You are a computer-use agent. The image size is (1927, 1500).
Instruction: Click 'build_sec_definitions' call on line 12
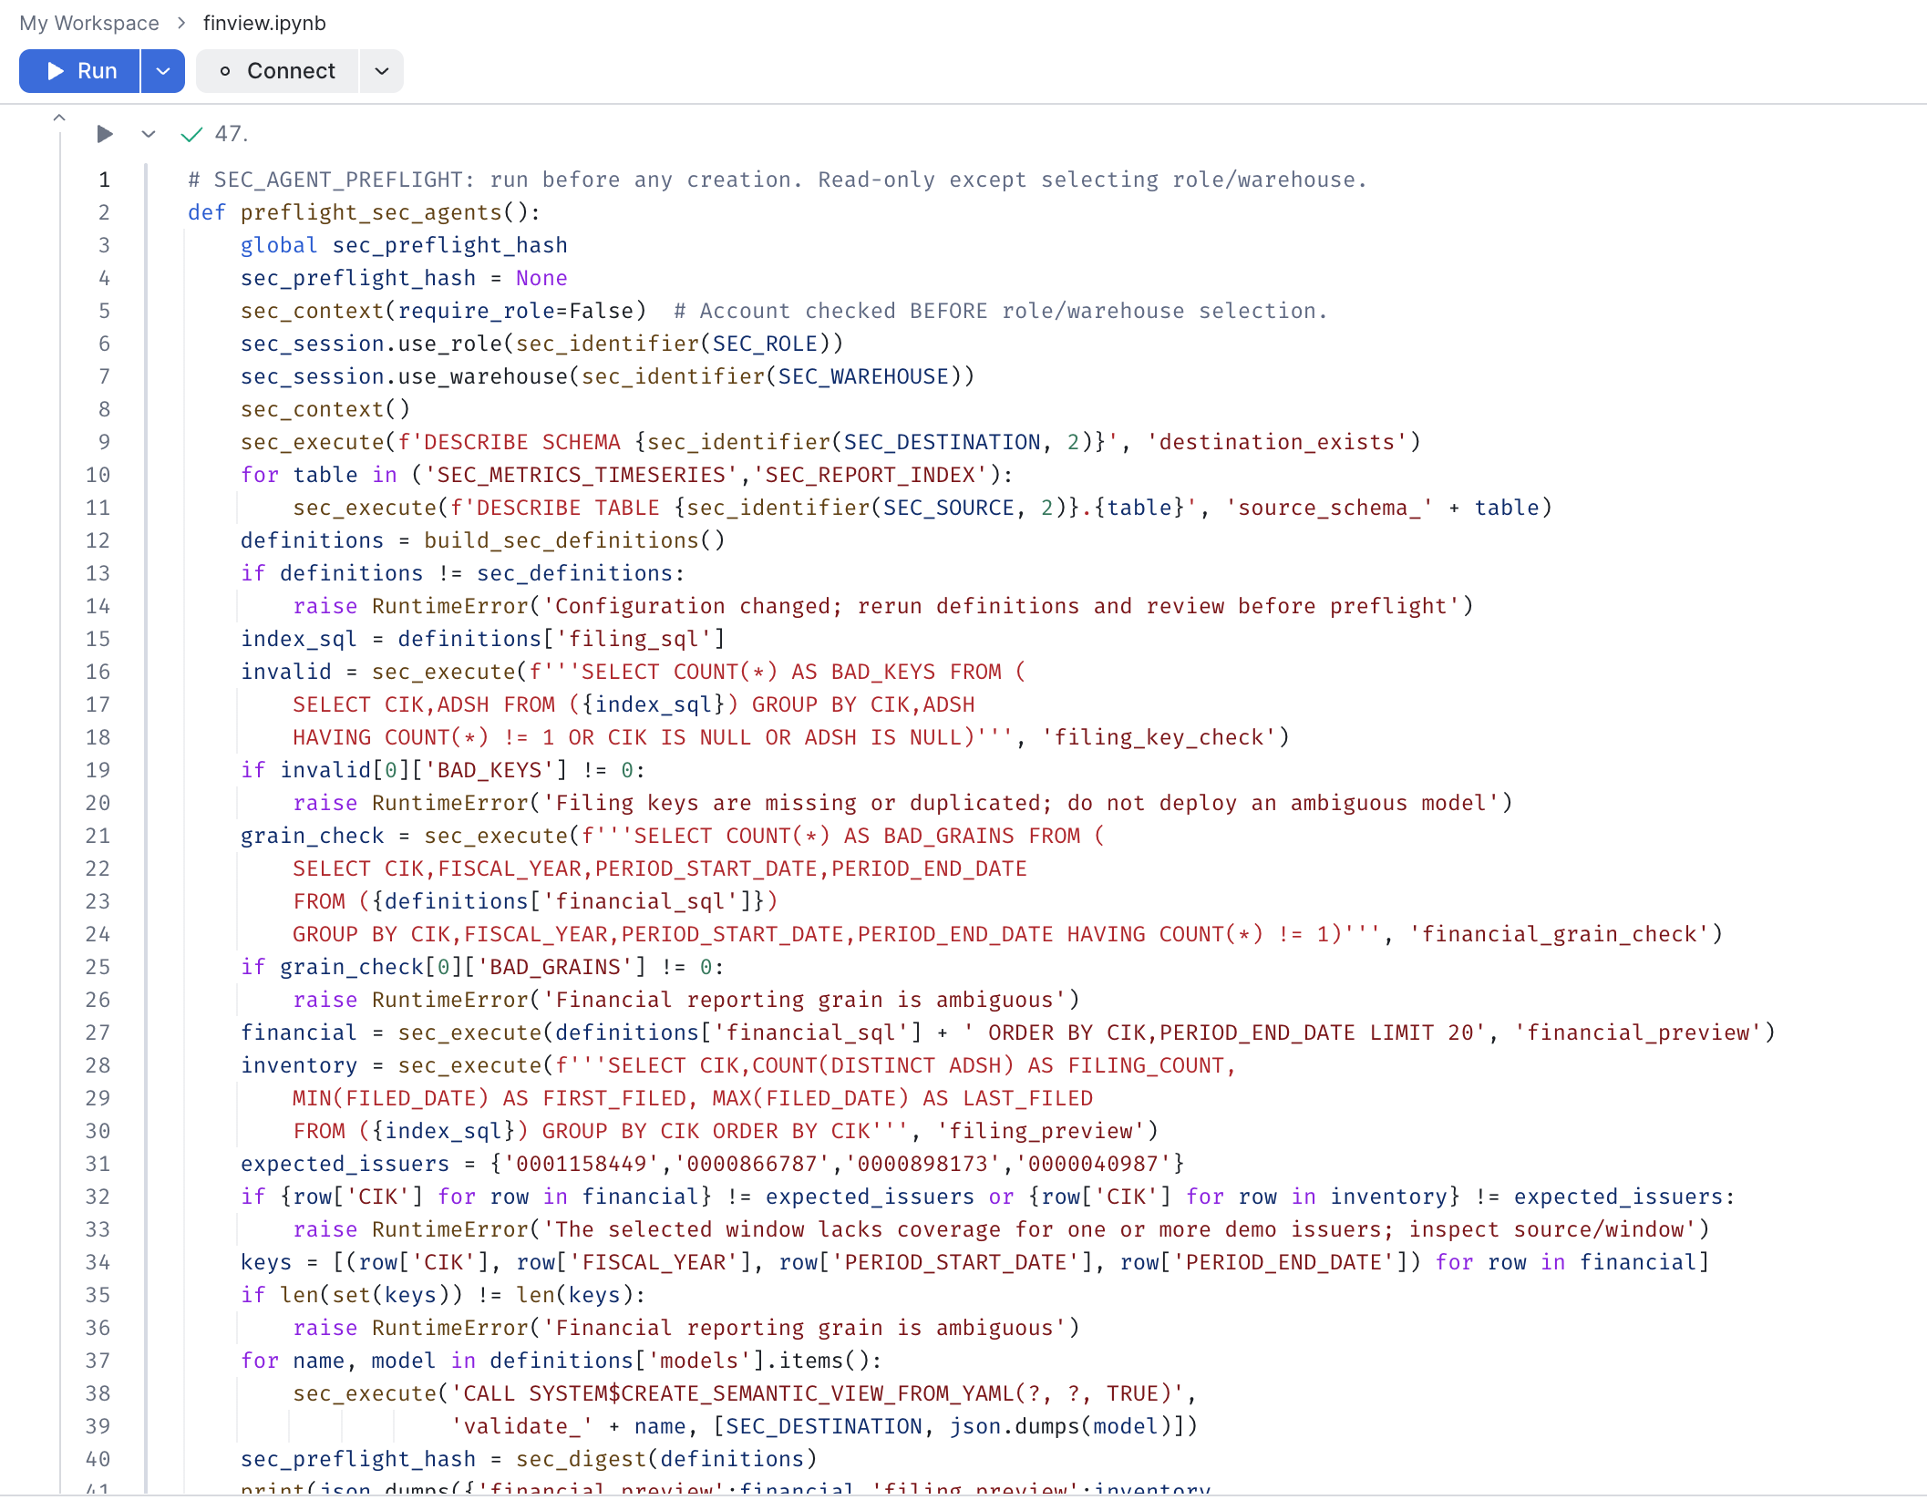click(x=562, y=540)
